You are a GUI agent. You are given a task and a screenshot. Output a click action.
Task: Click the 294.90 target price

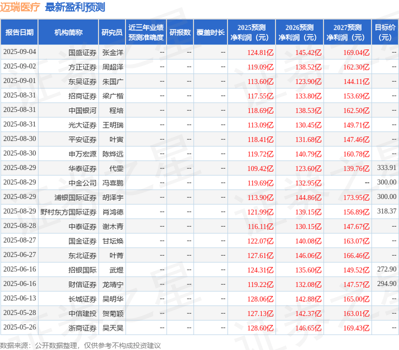[387, 284]
